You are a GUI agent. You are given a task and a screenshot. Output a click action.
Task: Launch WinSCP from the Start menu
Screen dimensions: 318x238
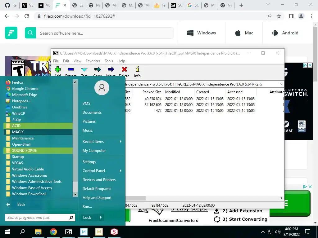(x=38, y=113)
